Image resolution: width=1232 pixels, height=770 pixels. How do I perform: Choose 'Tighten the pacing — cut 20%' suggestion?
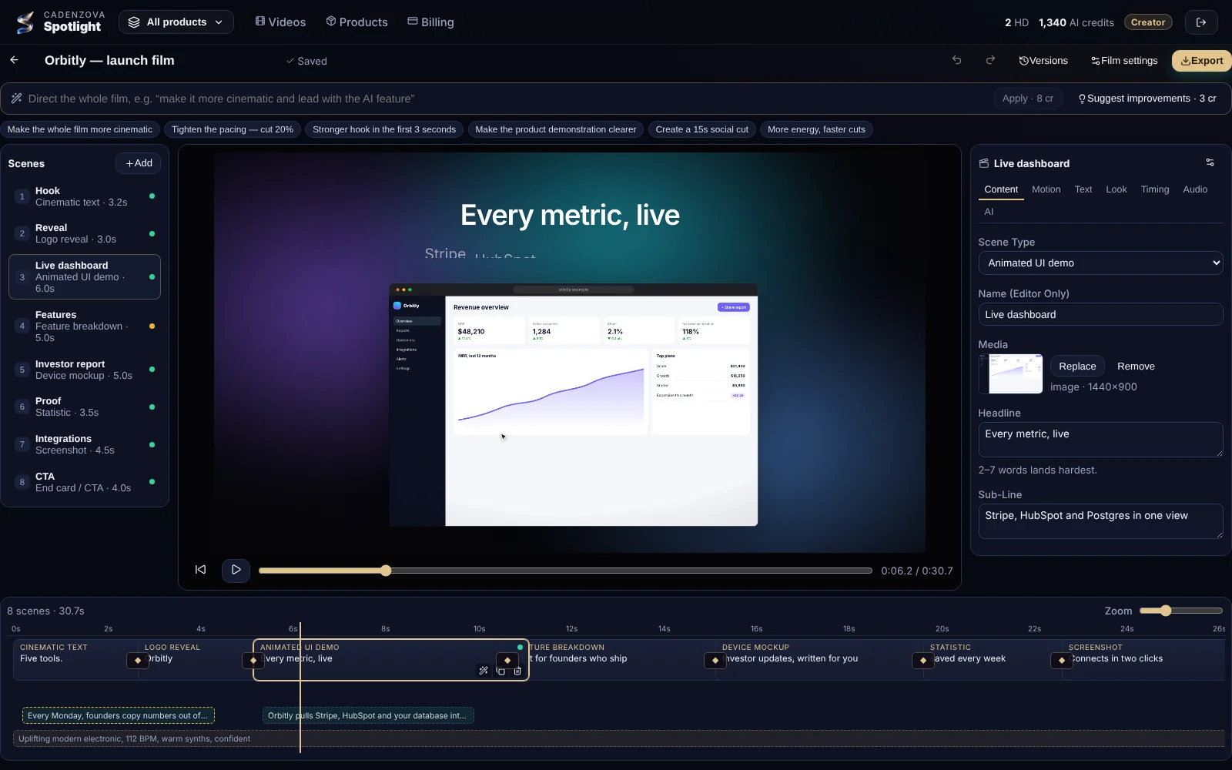click(233, 129)
